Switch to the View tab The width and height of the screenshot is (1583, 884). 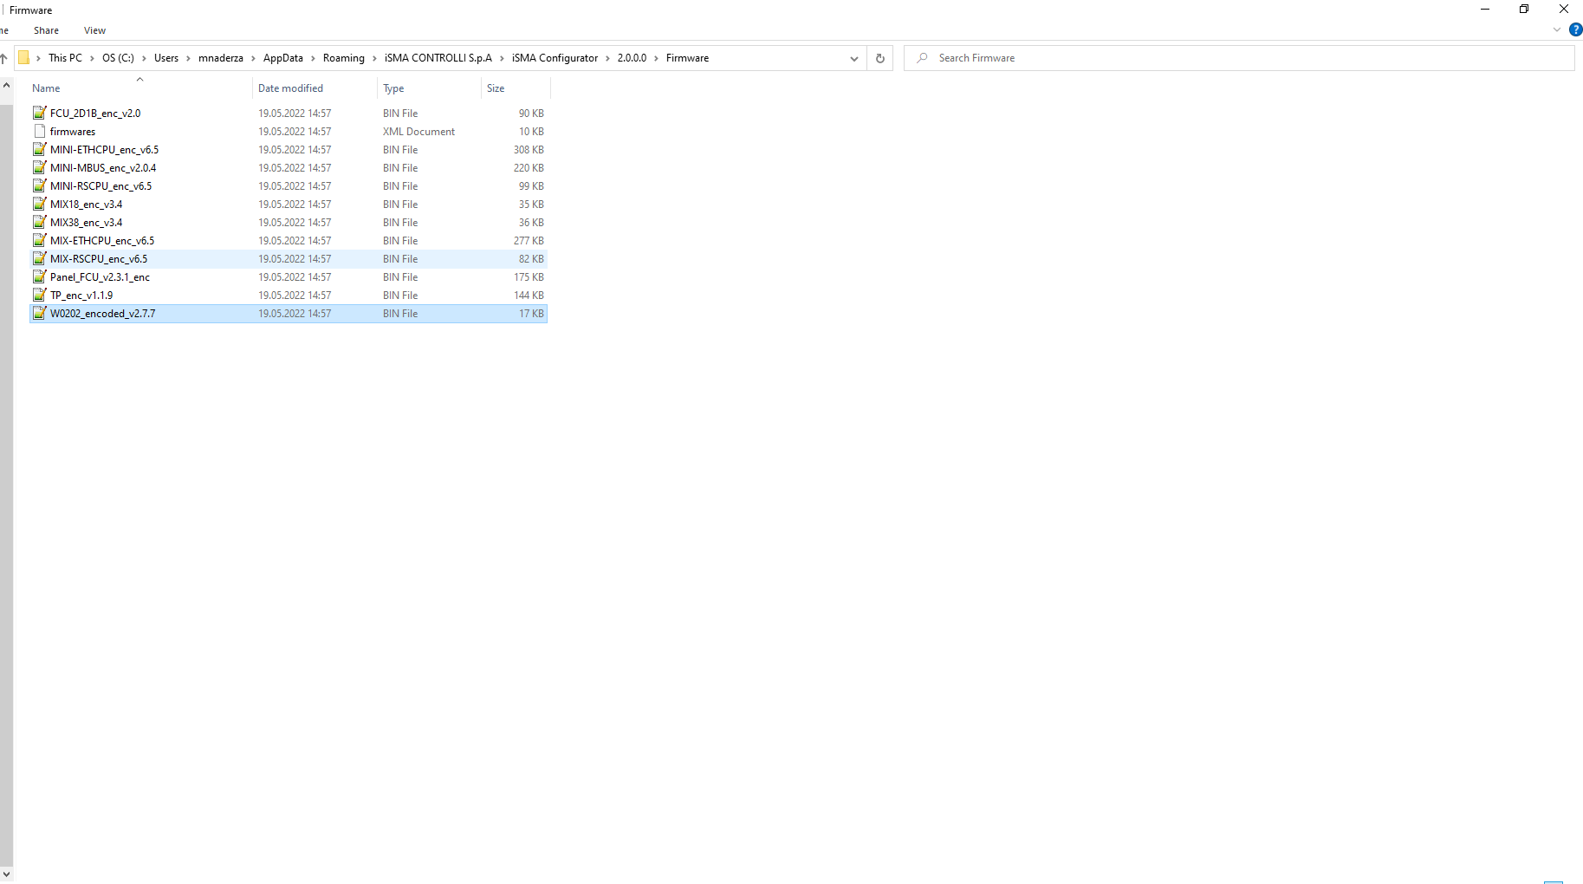tap(94, 29)
